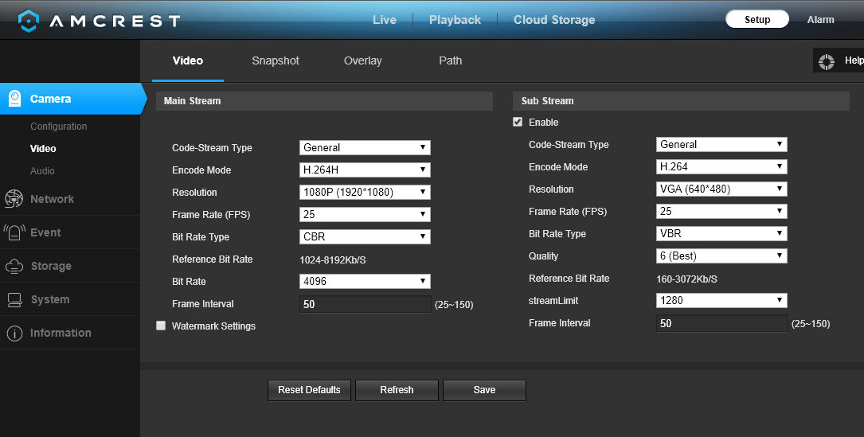864x437 pixels.
Task: Switch to the Overlay tab
Action: (362, 60)
